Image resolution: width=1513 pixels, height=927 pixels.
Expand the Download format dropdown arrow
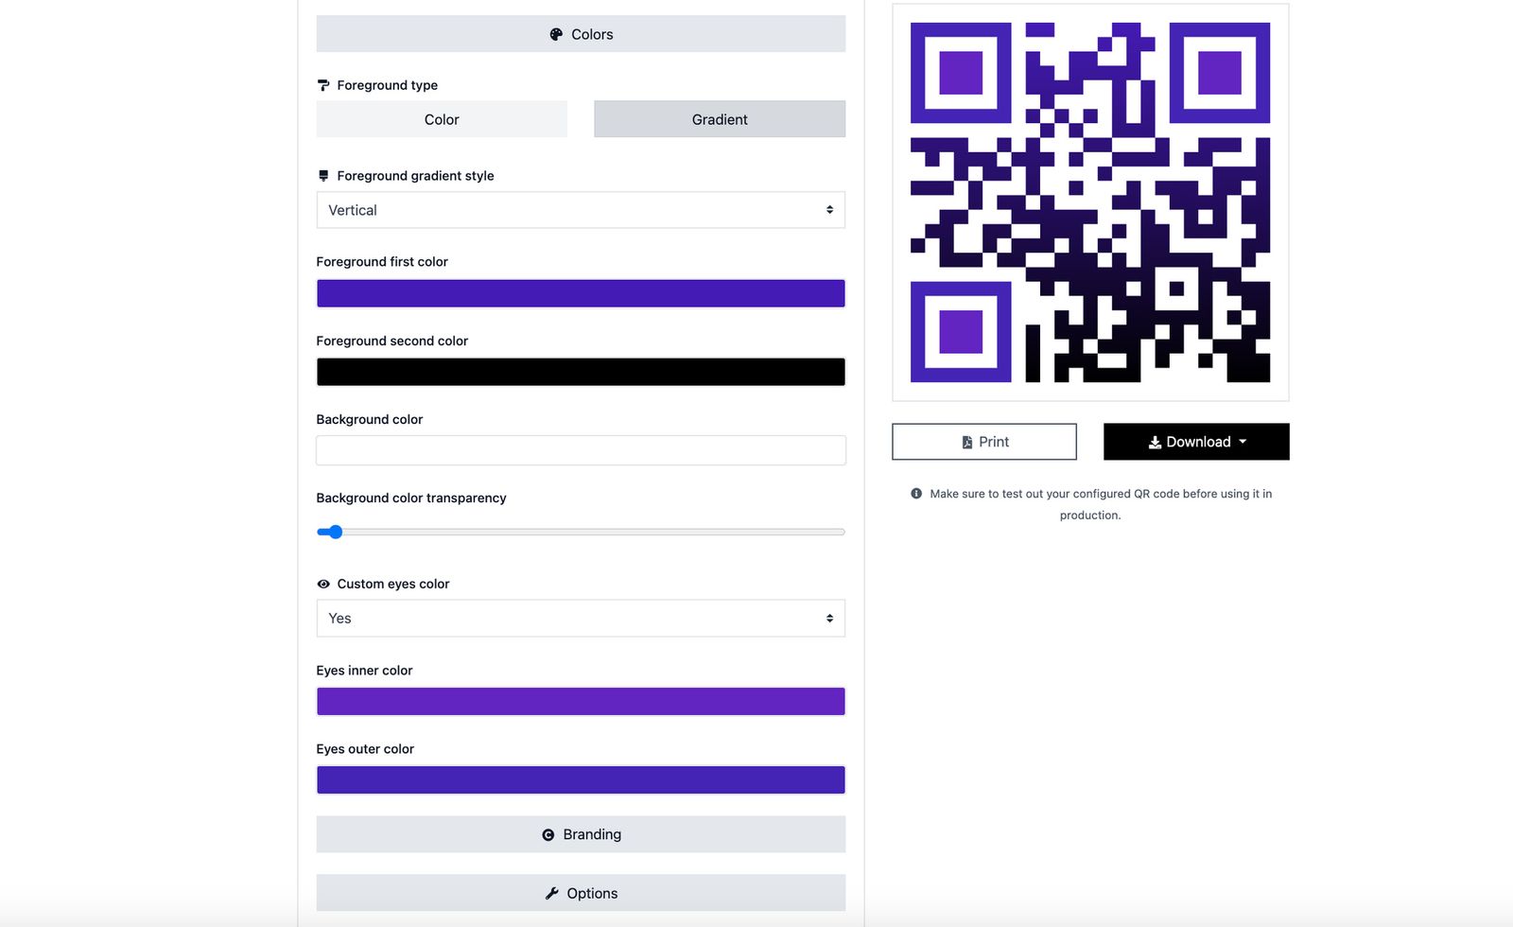tap(1243, 441)
